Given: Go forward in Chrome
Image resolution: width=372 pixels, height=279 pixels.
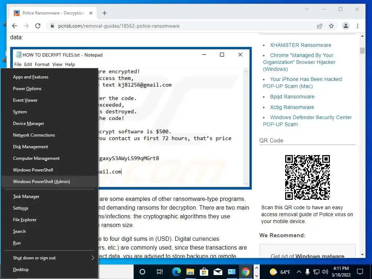Looking at the screenshot, I should coord(26,26).
